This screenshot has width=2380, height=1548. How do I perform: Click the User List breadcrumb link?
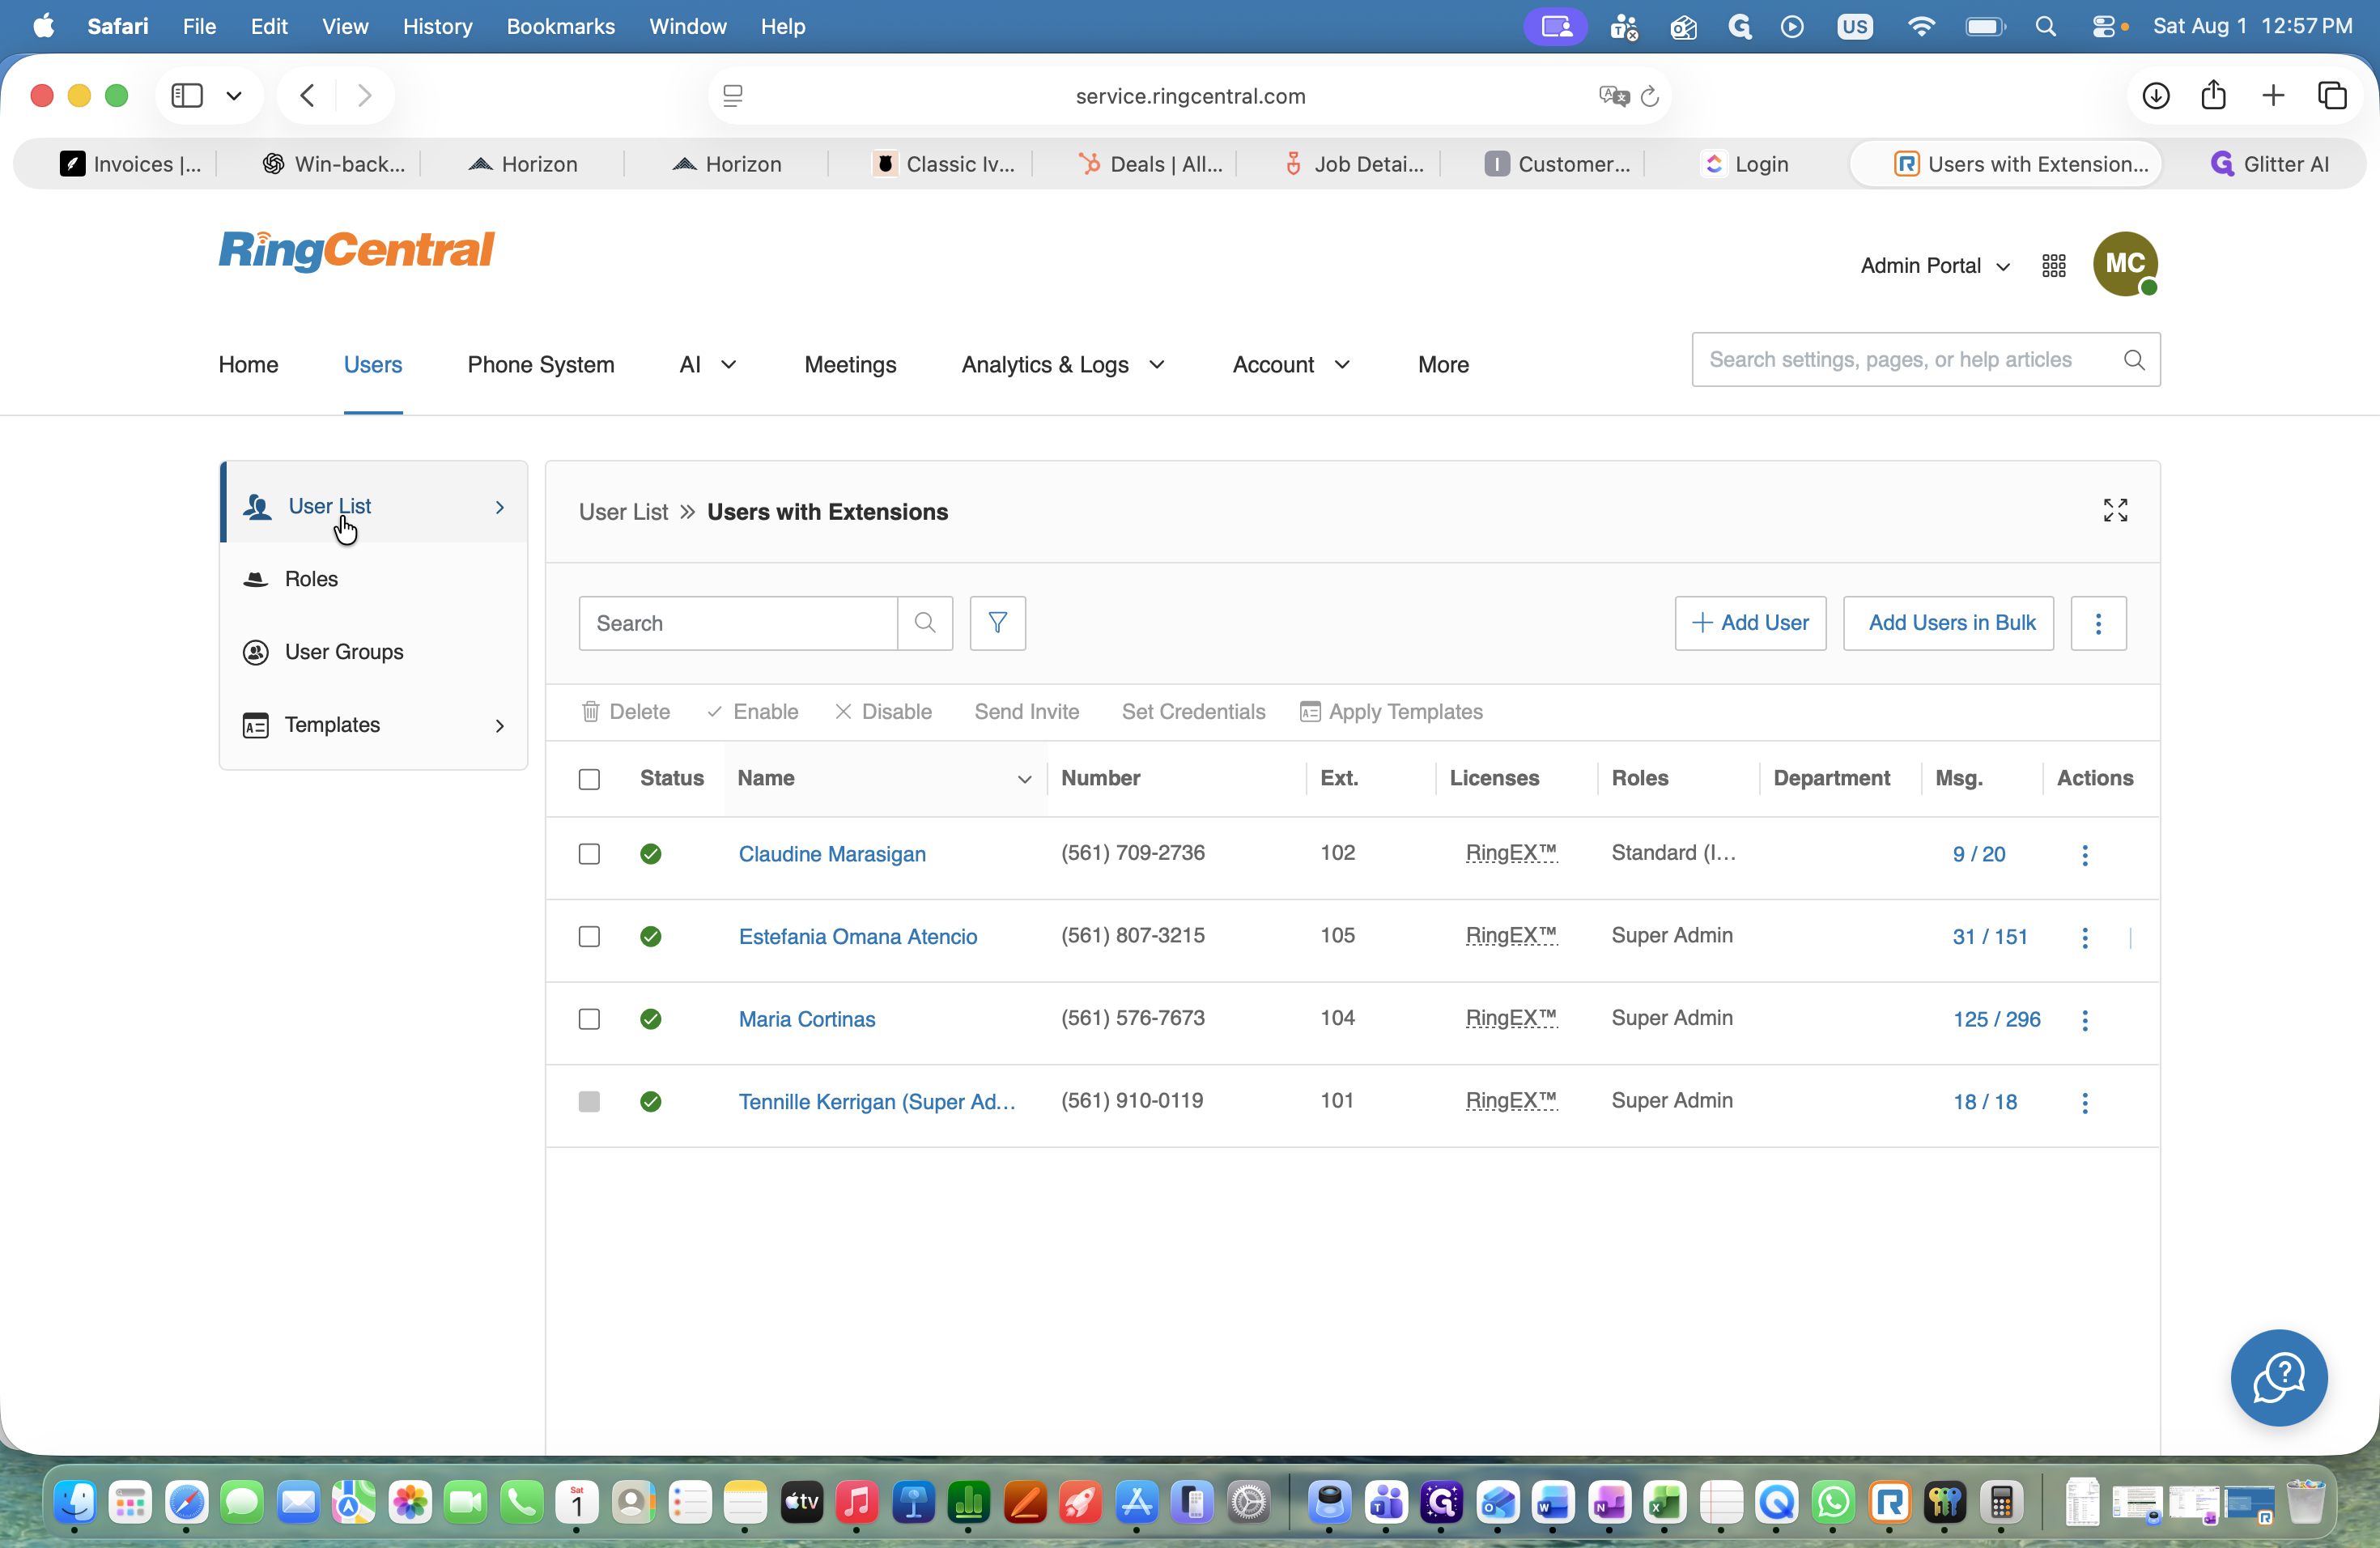click(623, 512)
